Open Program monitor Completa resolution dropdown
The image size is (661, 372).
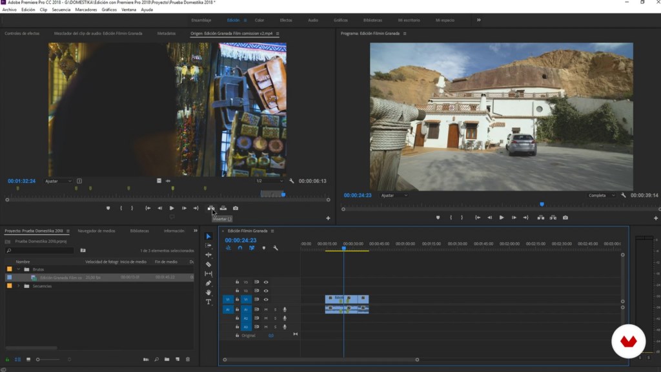click(601, 195)
